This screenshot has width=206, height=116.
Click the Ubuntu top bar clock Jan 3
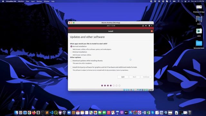pos(111,26)
